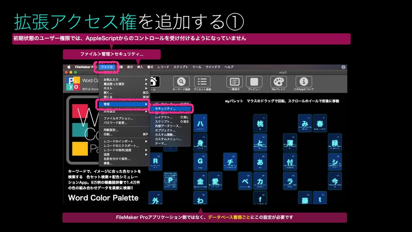Image resolution: width=412 pixels, height=232 pixels.
Task: Switch to 一覧表示 list view
Action: pos(234,81)
